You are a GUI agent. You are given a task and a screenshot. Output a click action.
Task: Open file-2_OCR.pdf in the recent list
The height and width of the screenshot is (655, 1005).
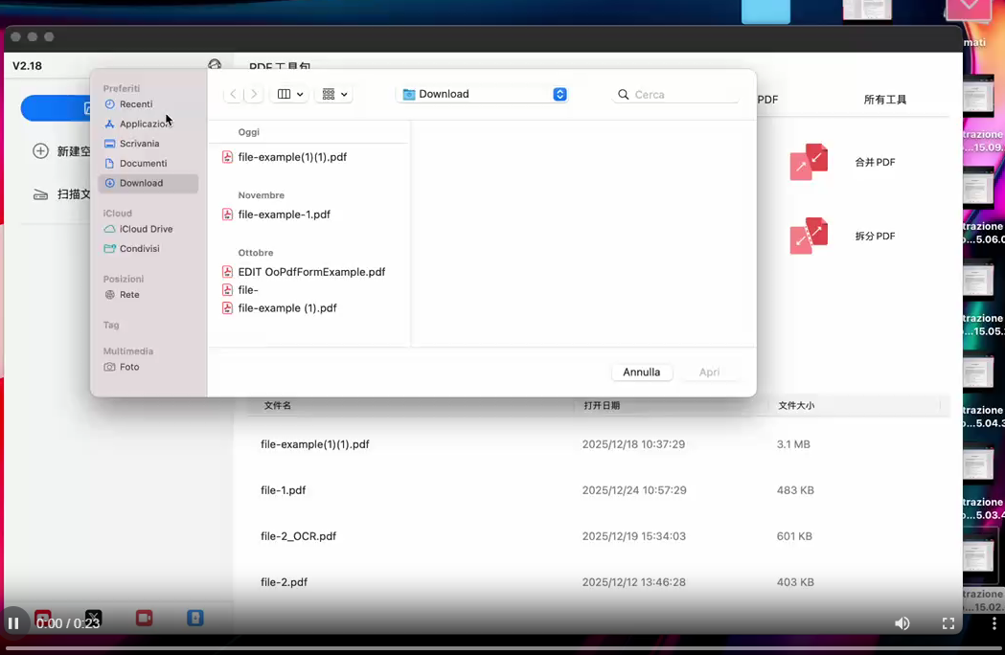(x=298, y=536)
